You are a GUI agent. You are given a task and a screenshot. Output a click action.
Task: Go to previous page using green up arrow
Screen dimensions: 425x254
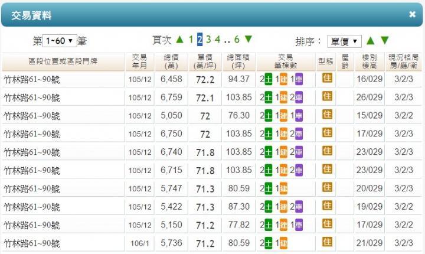pyautogui.click(x=179, y=40)
